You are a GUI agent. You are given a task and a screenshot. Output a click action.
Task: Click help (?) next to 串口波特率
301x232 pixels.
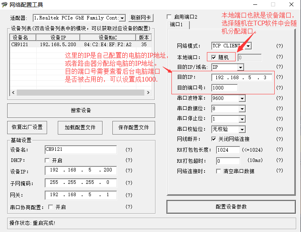click(x=279, y=98)
